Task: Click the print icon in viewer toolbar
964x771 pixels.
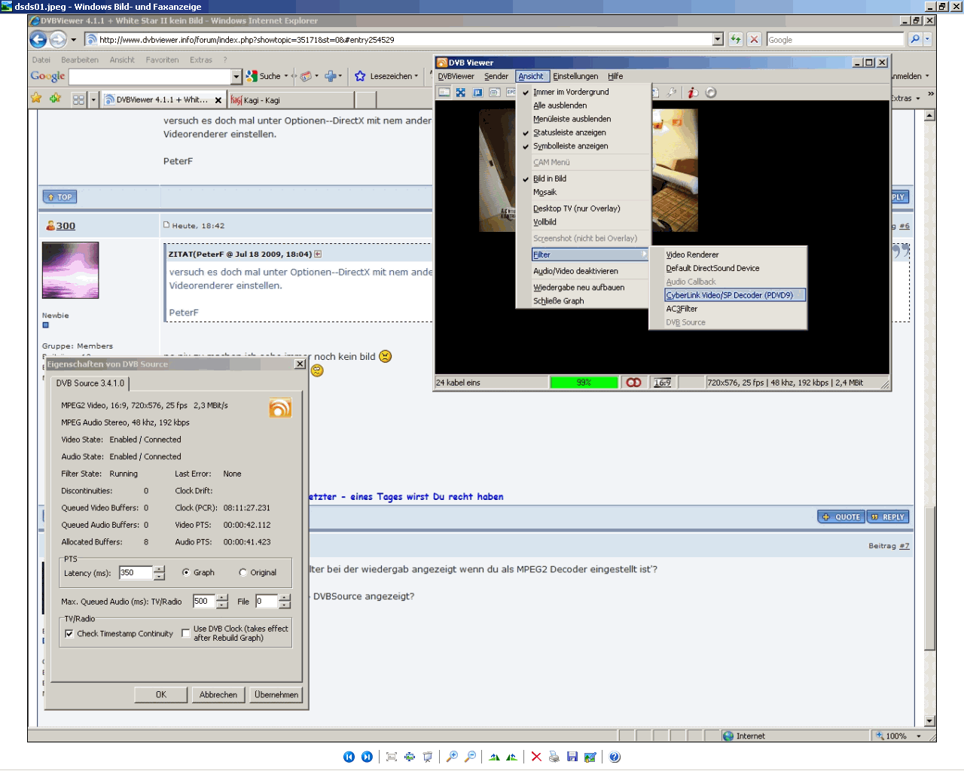Action: [554, 757]
